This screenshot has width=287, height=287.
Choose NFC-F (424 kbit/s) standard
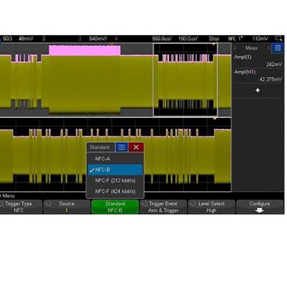pyautogui.click(x=115, y=191)
